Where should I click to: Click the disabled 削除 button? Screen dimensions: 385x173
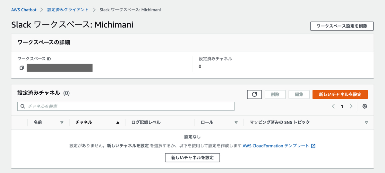pyautogui.click(x=275, y=94)
